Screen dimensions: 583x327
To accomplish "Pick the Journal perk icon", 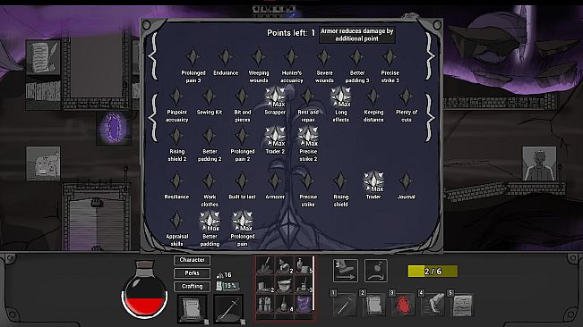I will pos(406,181).
